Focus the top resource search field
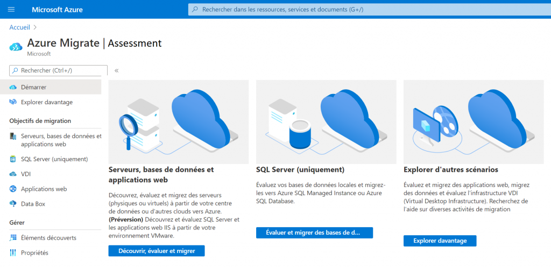 pyautogui.click(x=369, y=10)
